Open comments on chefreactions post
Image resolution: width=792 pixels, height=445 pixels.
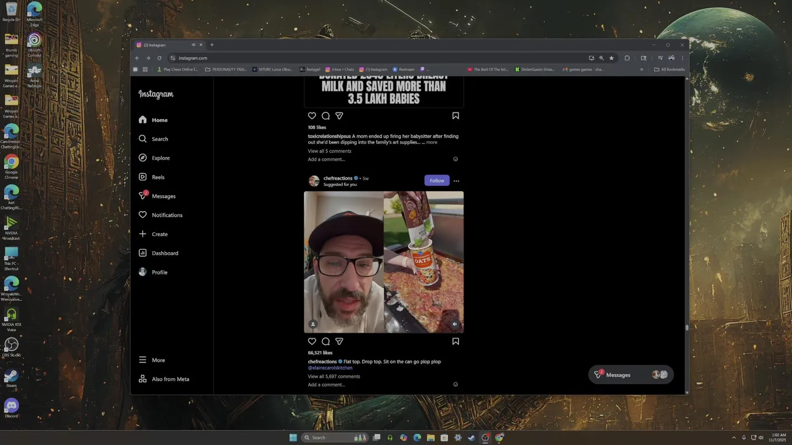click(325, 341)
